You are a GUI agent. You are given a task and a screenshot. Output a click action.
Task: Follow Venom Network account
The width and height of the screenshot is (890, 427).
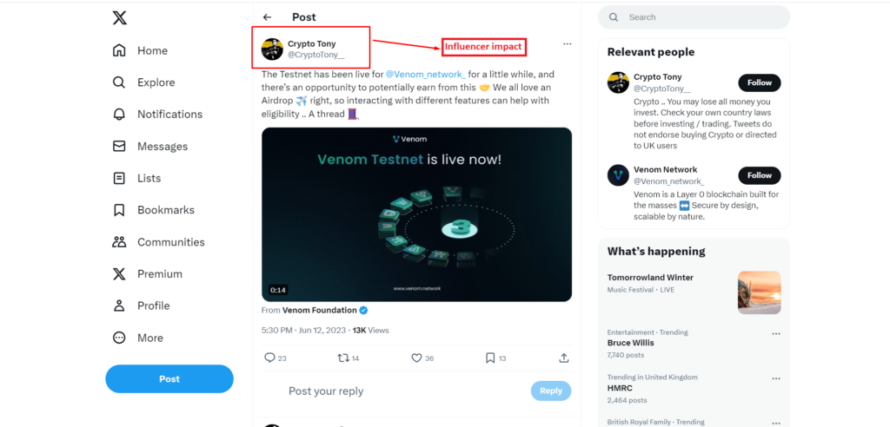(x=759, y=175)
